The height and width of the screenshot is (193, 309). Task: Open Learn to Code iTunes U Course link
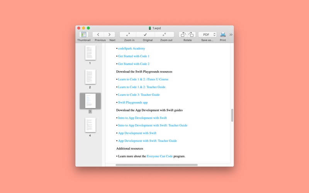pos(143,79)
